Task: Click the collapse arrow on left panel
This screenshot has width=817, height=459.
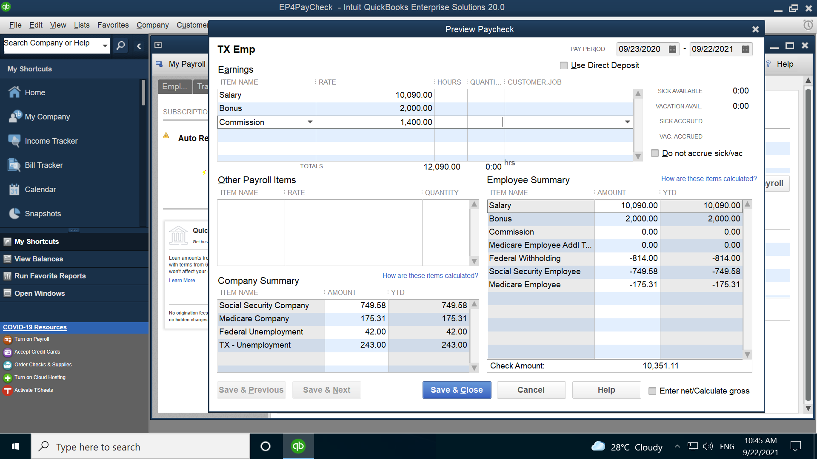Action: point(139,45)
